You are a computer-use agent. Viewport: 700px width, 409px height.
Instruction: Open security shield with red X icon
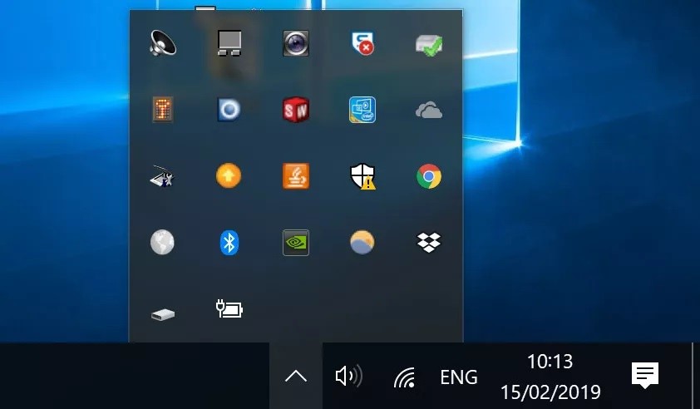362,43
